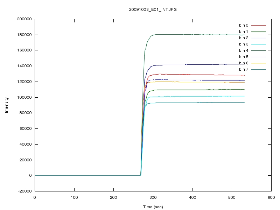Viewport: 280px width, 210px height.
Task: Click the 300 x-axis tick label
Action: point(153,197)
